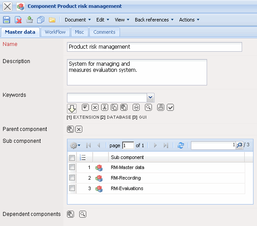Viewport: 257px width, 226px height.
Task: Switch to the WorkFlow tab
Action: (55, 32)
